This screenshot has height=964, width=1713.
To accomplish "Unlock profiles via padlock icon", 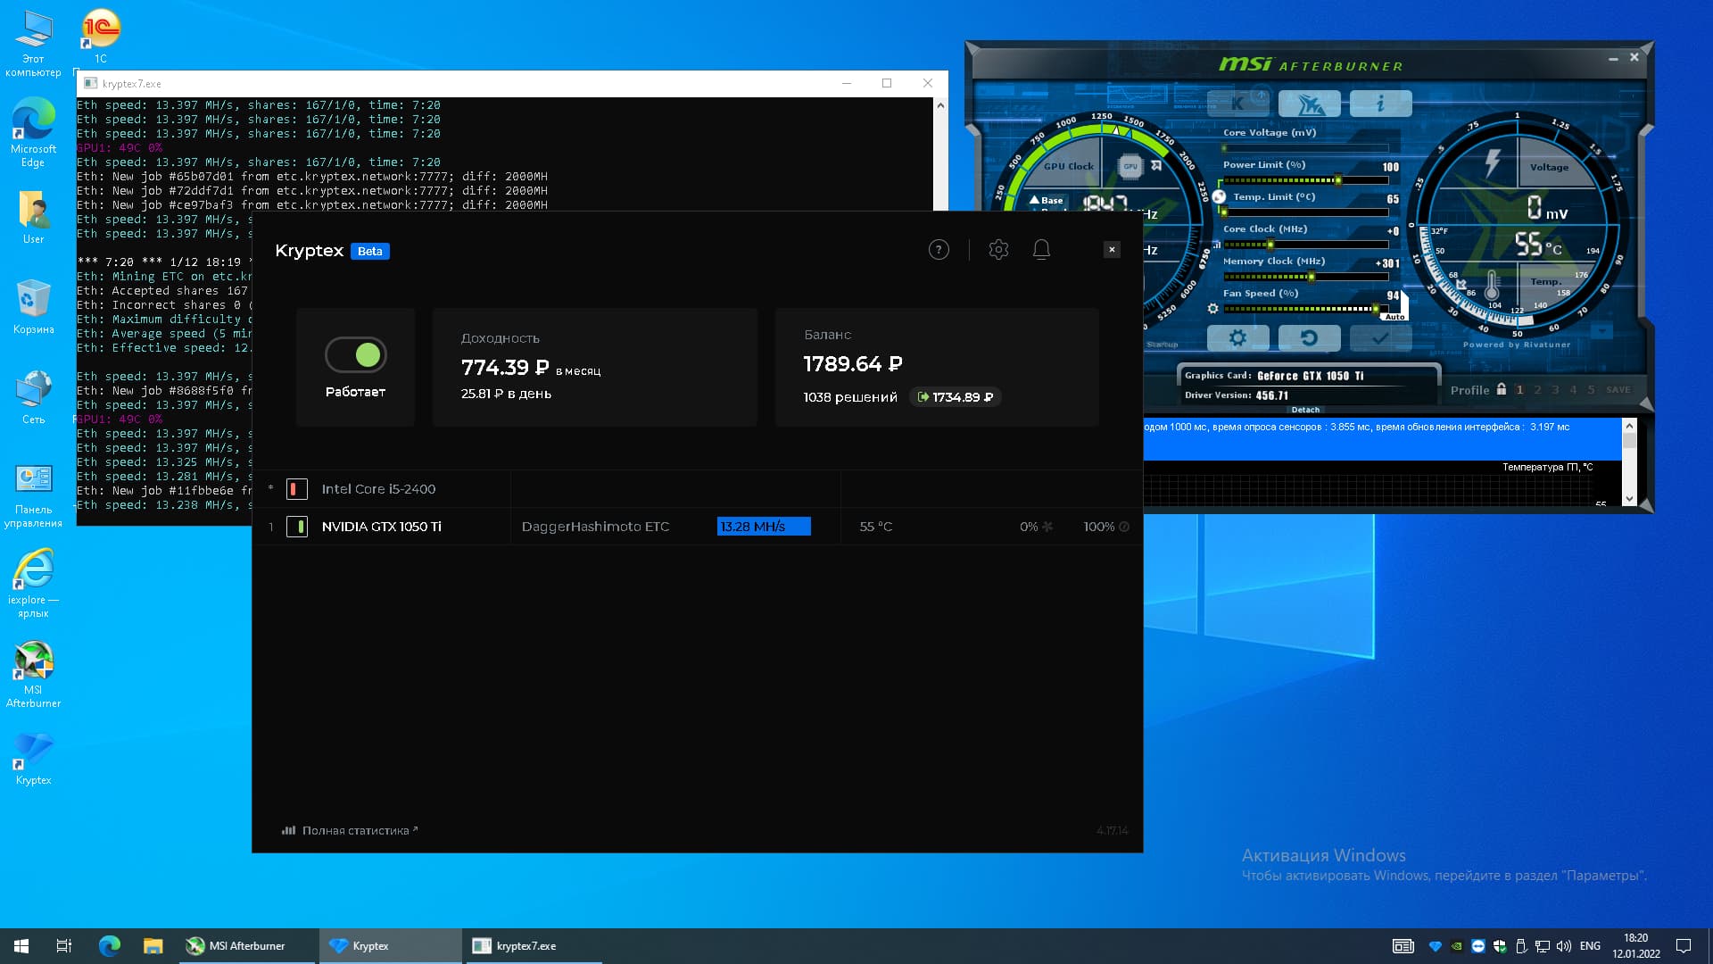I will coord(1502,389).
